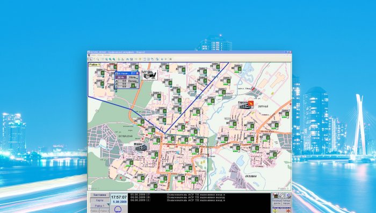Select the log row dated 03.08.2009 17:

pos(177,195)
